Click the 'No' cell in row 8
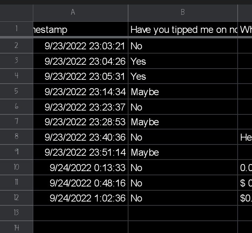The width and height of the screenshot is (252, 233). pos(183,137)
